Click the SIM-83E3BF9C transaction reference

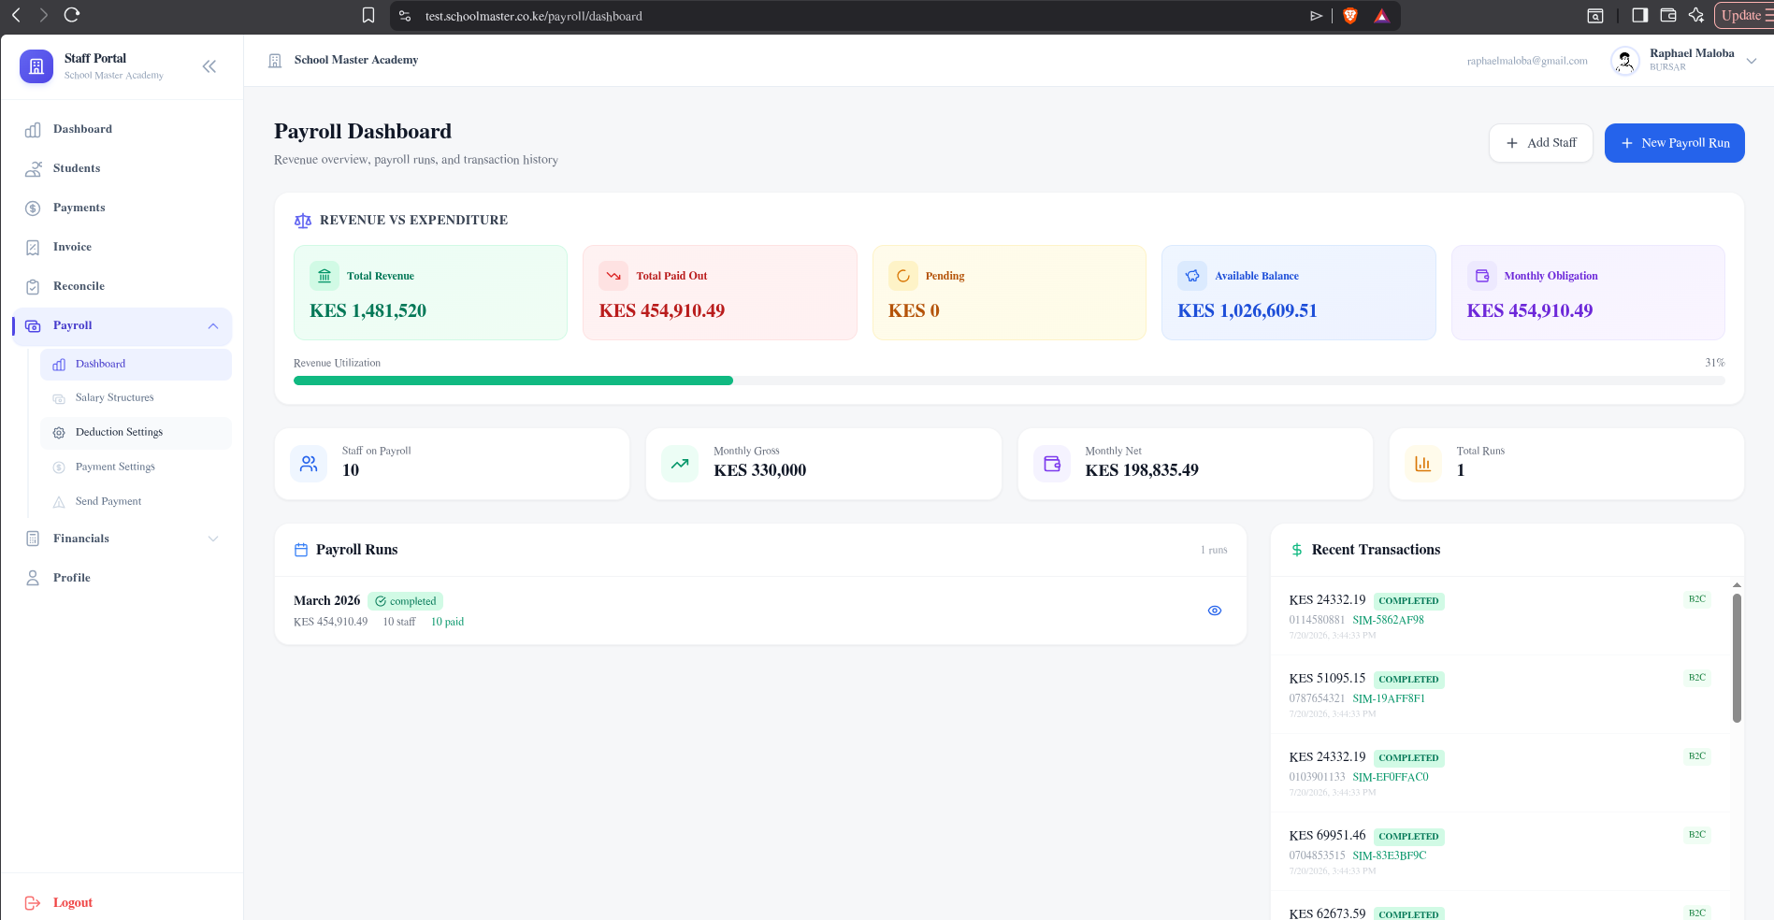[x=1390, y=855]
